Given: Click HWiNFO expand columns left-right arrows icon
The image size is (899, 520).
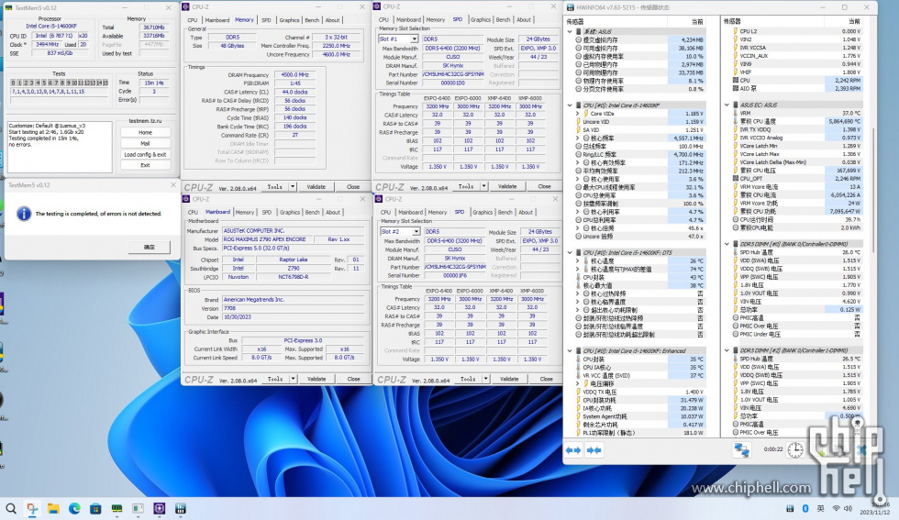Looking at the screenshot, I should [x=572, y=450].
